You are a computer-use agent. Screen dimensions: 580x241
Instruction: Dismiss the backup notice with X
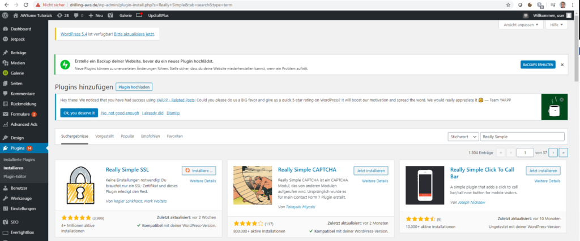(562, 64)
